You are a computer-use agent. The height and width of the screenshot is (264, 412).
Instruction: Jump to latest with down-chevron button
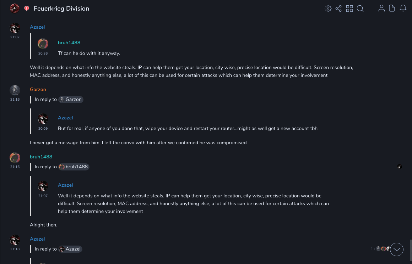point(397,249)
